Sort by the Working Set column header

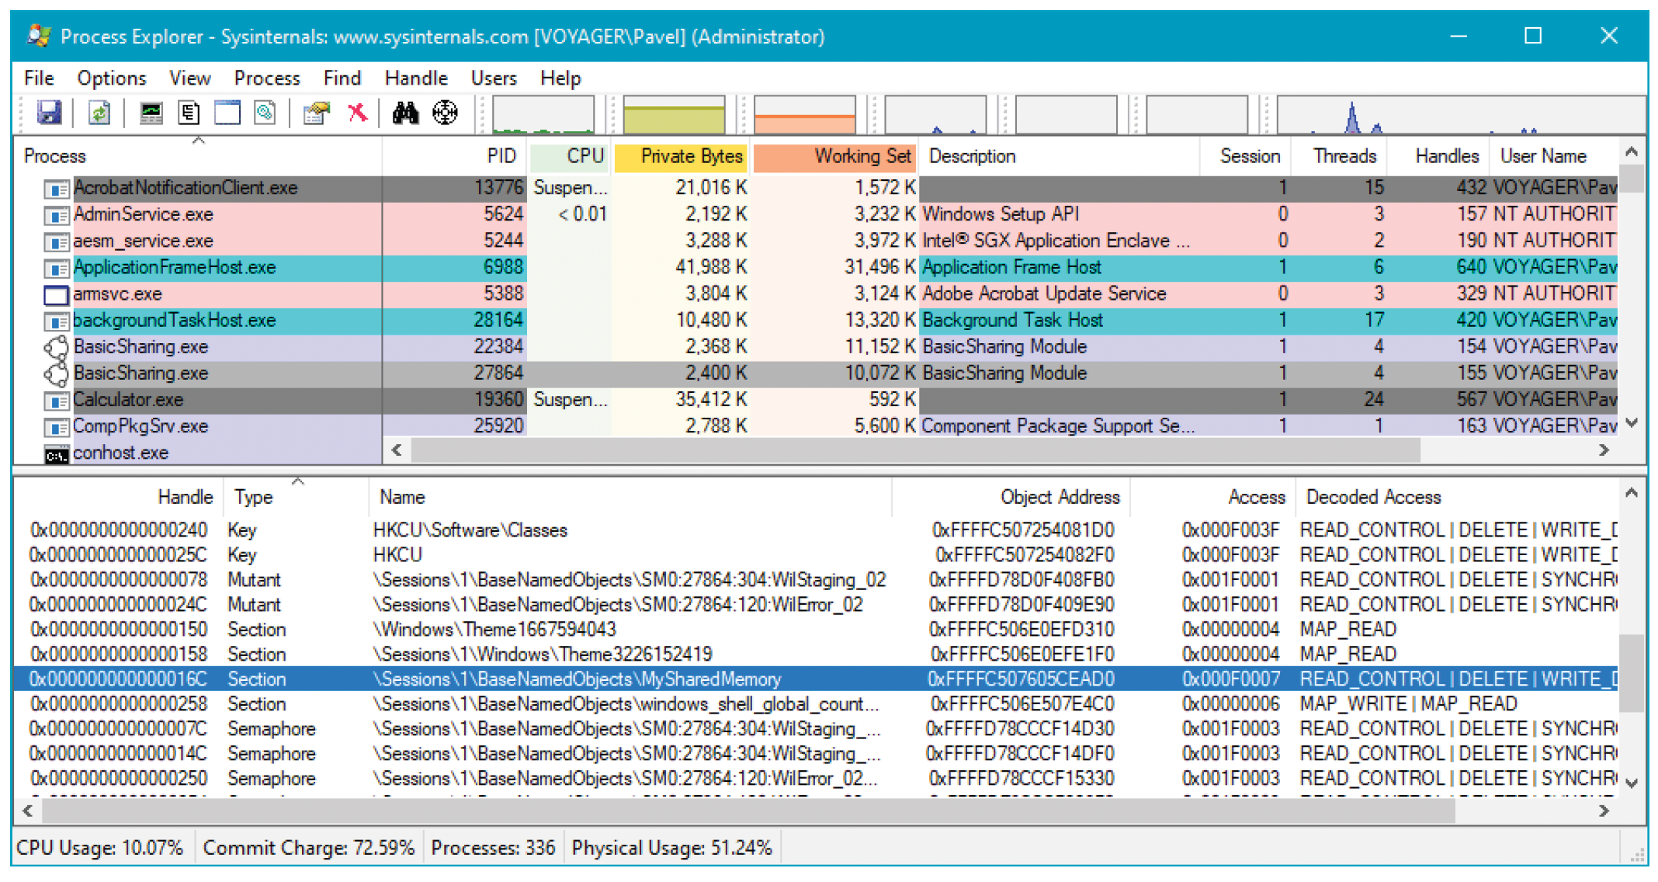tap(835, 157)
